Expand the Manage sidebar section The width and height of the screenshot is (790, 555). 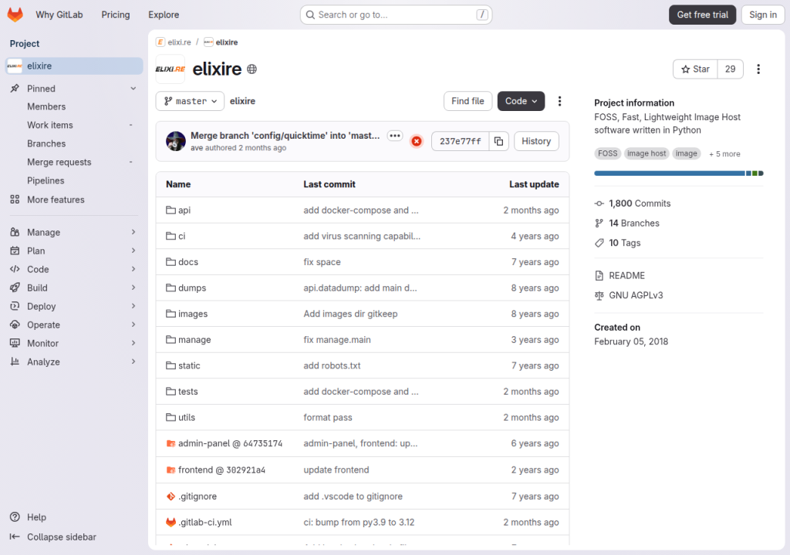[73, 232]
